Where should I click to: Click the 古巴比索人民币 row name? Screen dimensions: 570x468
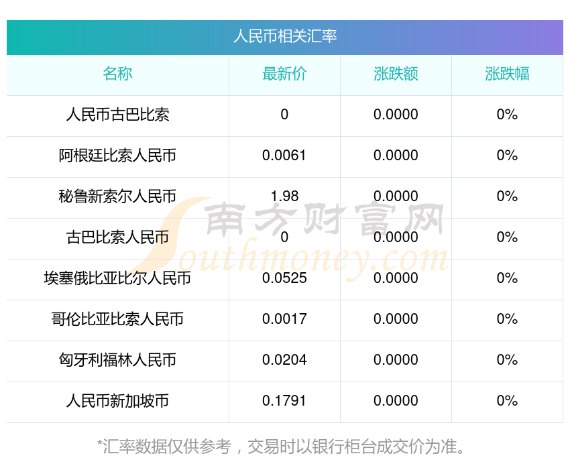[117, 237]
